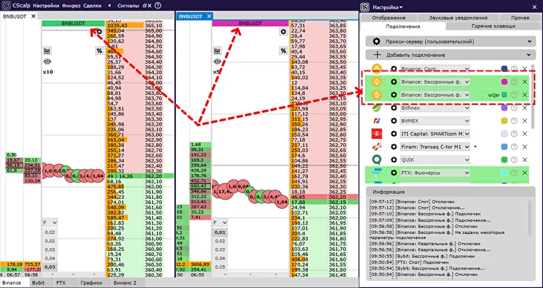This screenshot has width=543, height=288.
Task: Open Finam: Transaq C-tor dropdown
Action: pyautogui.click(x=435, y=147)
